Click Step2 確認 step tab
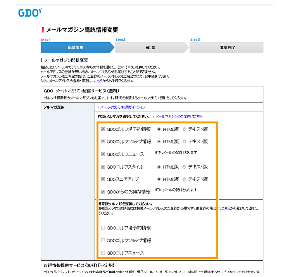 (x=152, y=47)
